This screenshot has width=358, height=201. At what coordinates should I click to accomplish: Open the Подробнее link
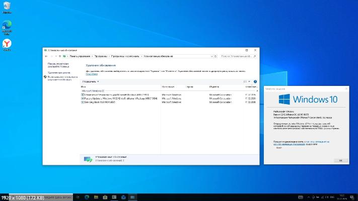92,74
